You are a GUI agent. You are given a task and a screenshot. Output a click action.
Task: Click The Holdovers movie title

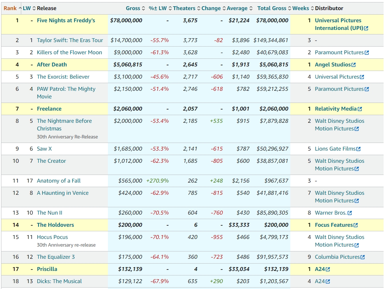click(x=55, y=225)
